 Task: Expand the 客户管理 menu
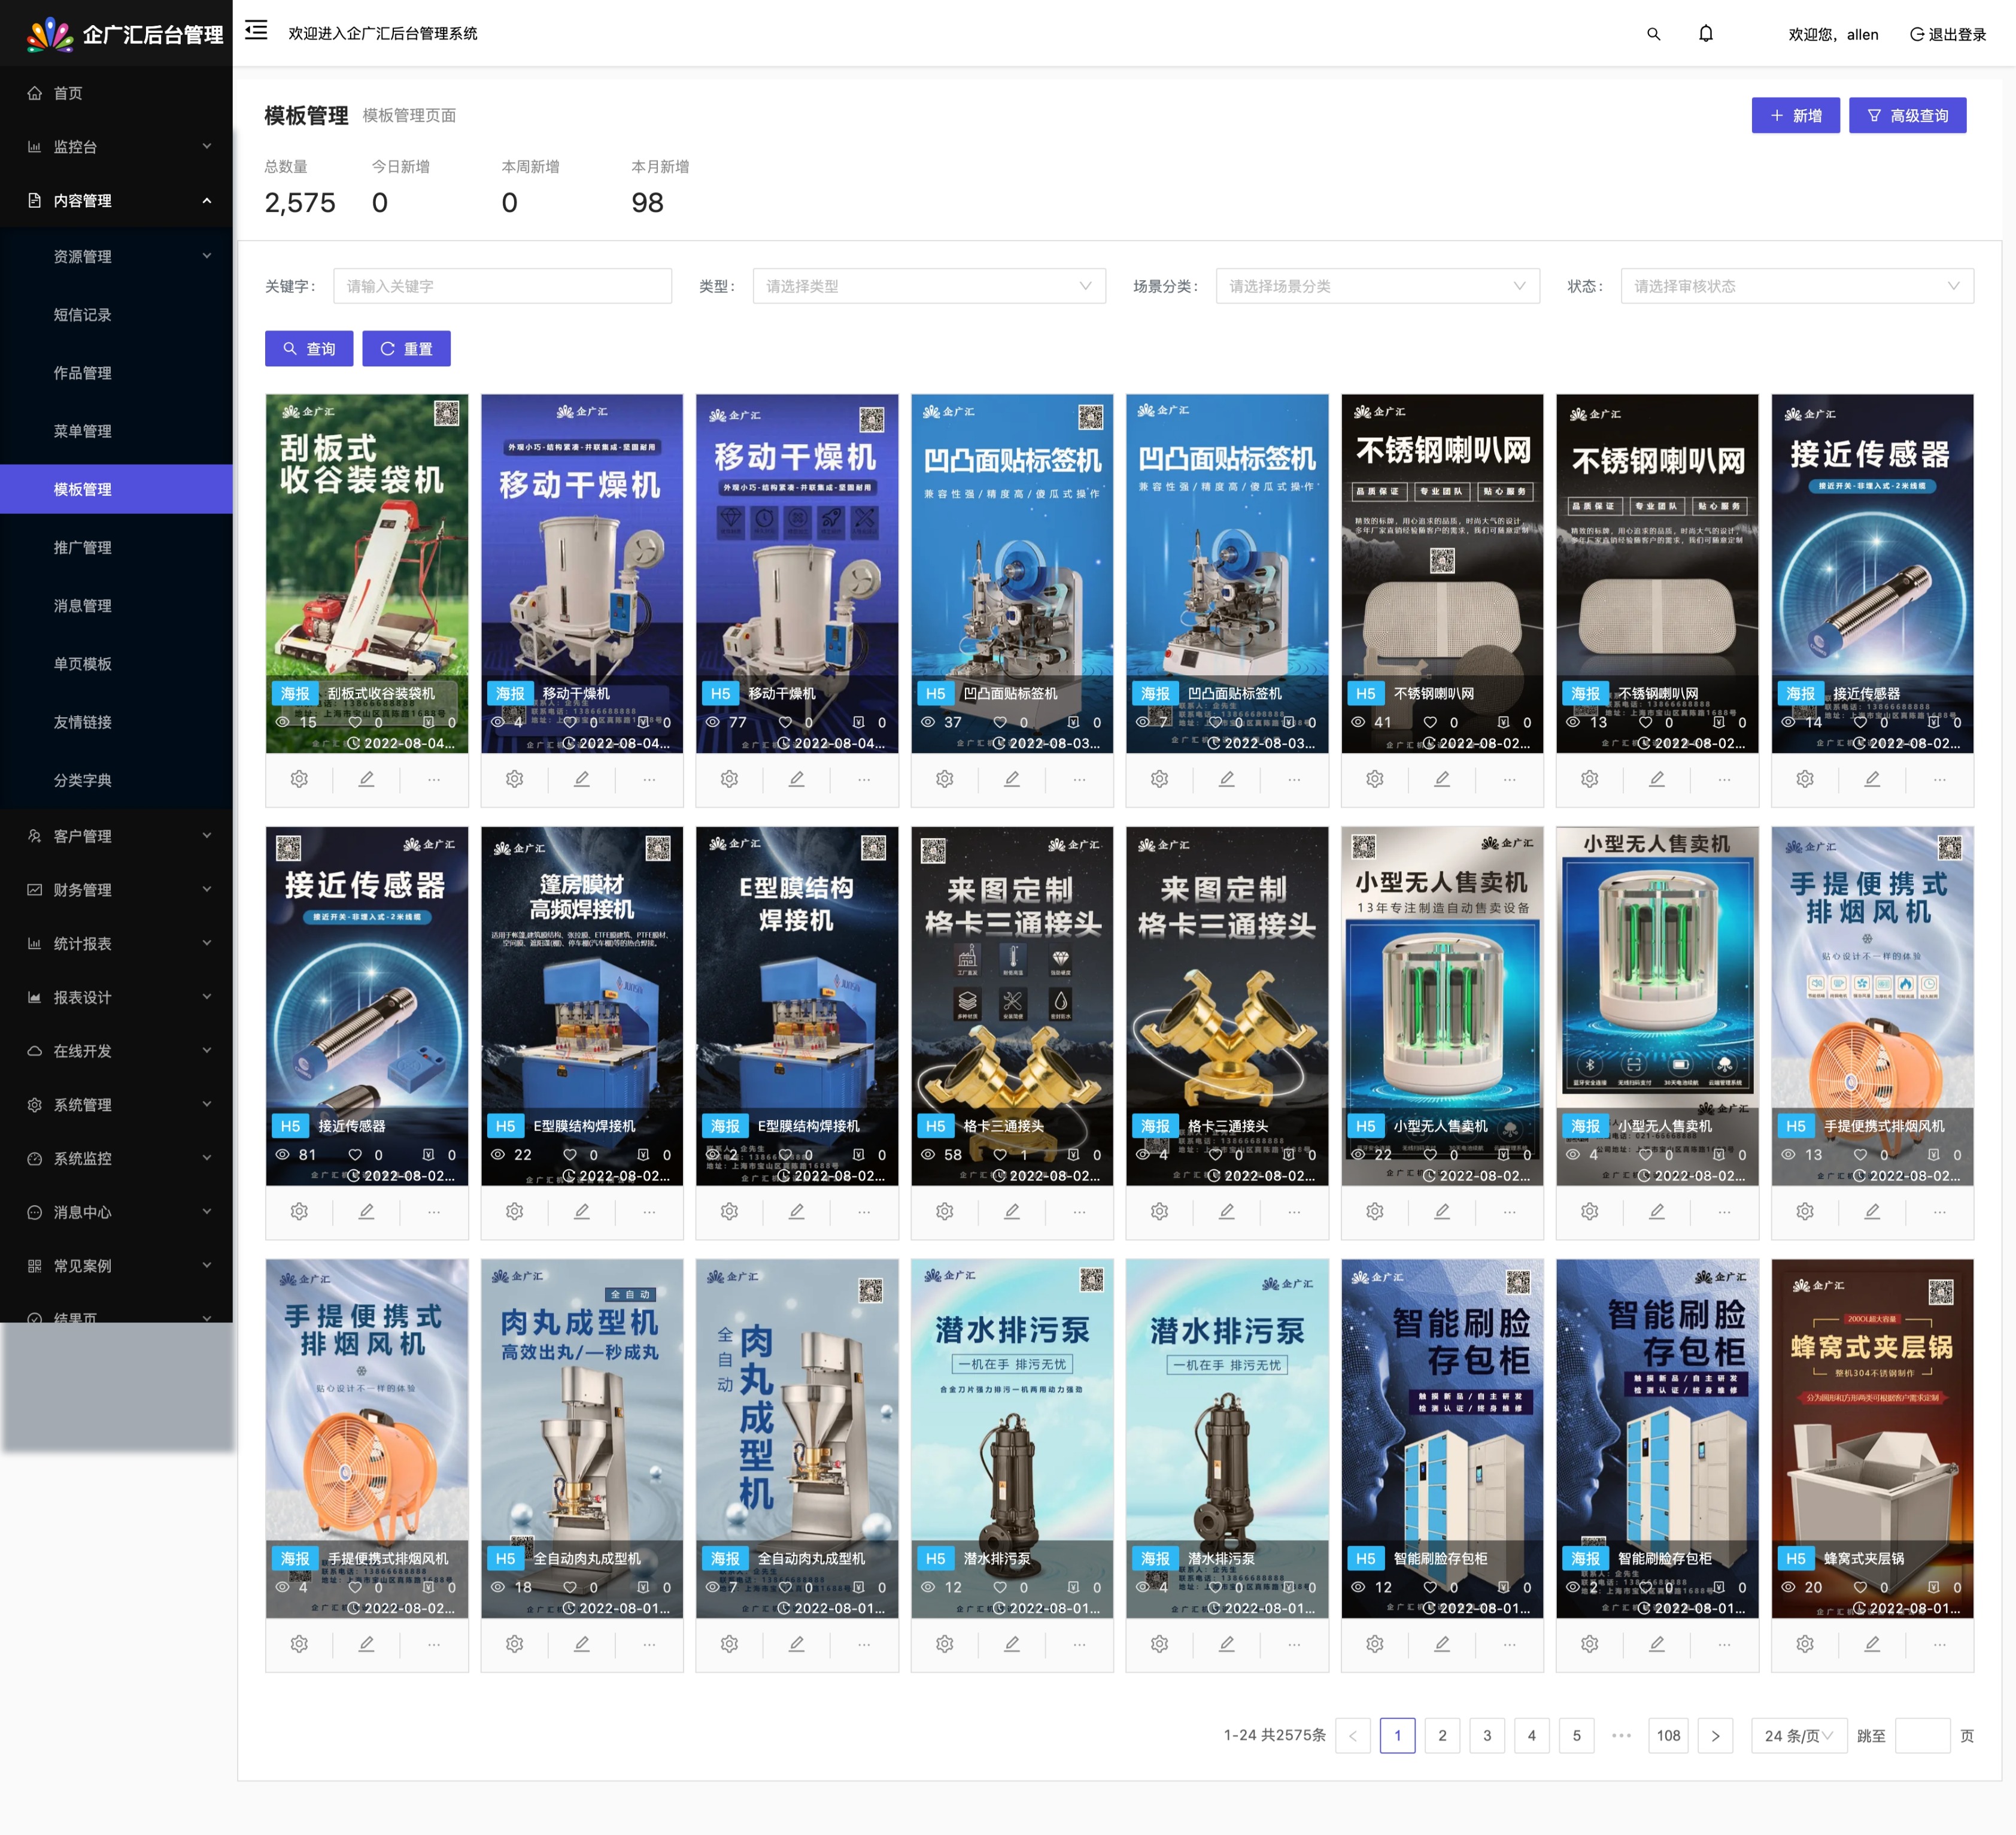coord(116,836)
